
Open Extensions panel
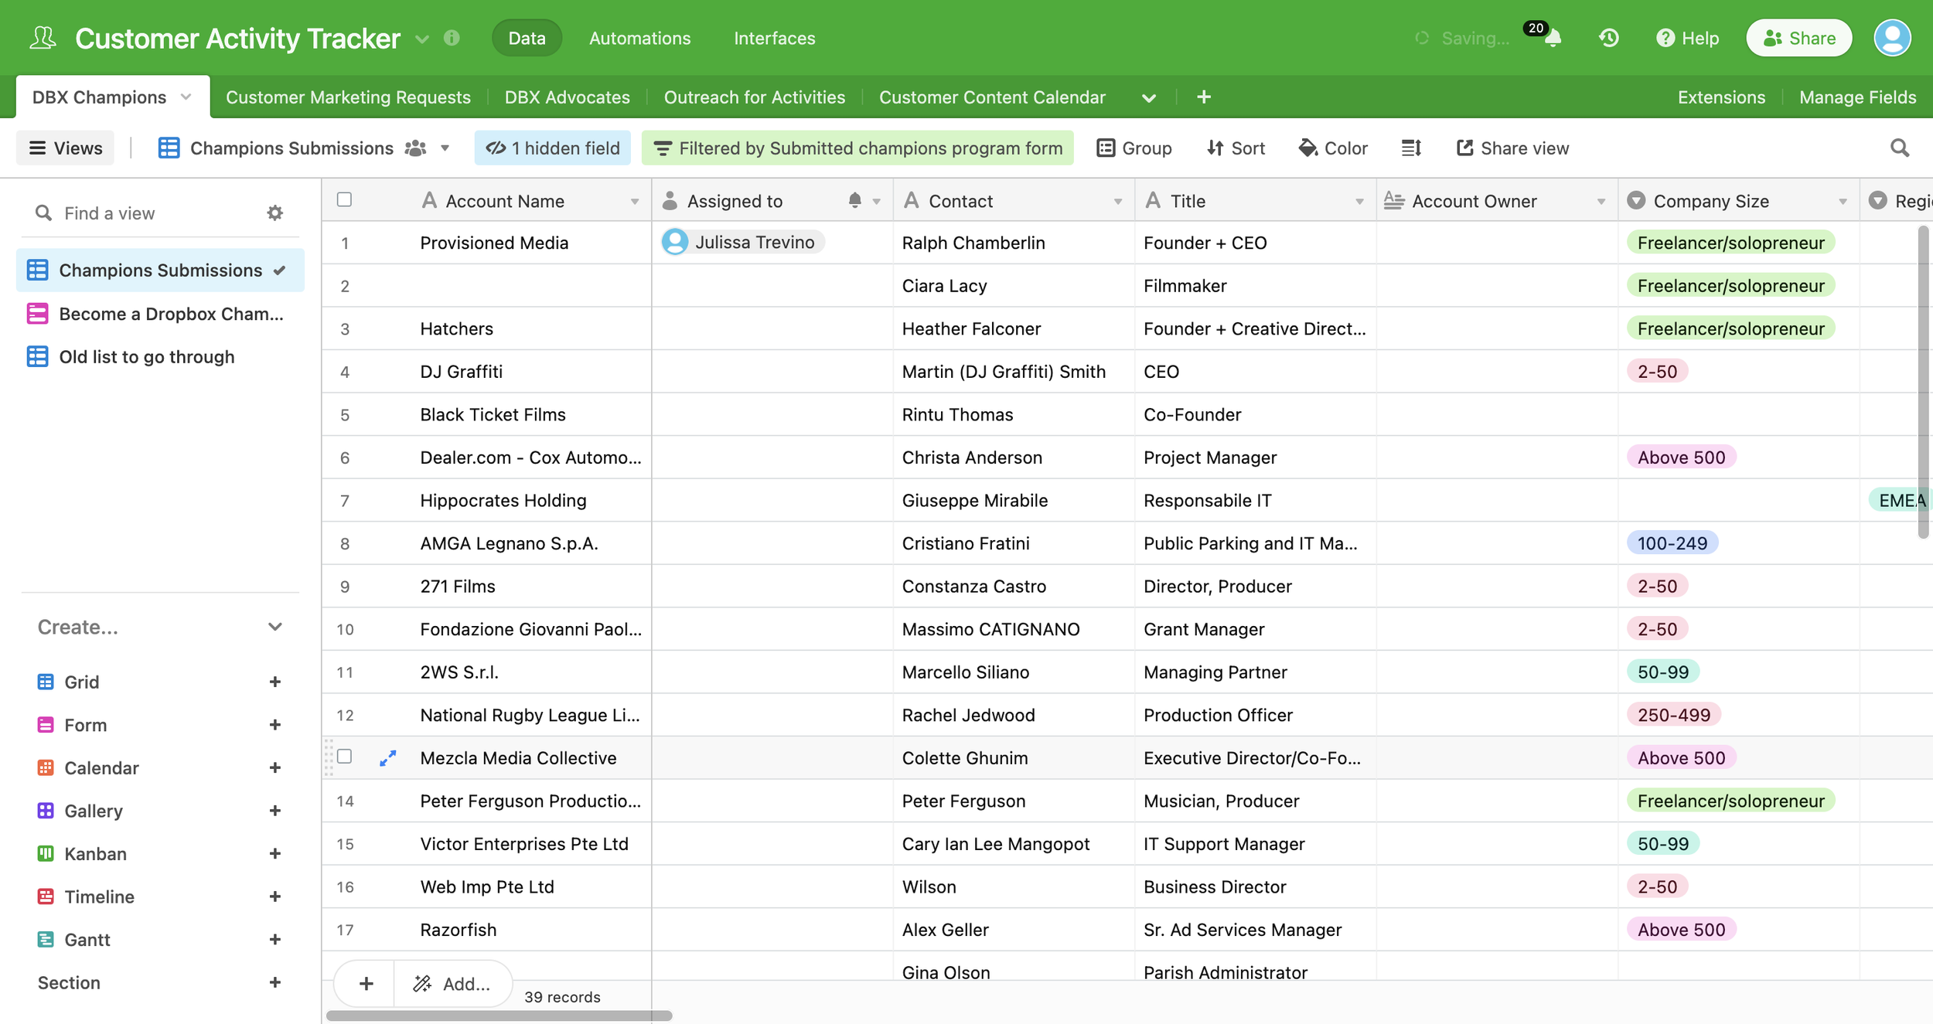coord(1721,97)
